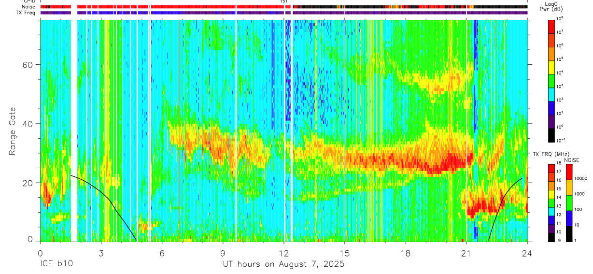Click the x-axis tick label '15'

point(345,253)
